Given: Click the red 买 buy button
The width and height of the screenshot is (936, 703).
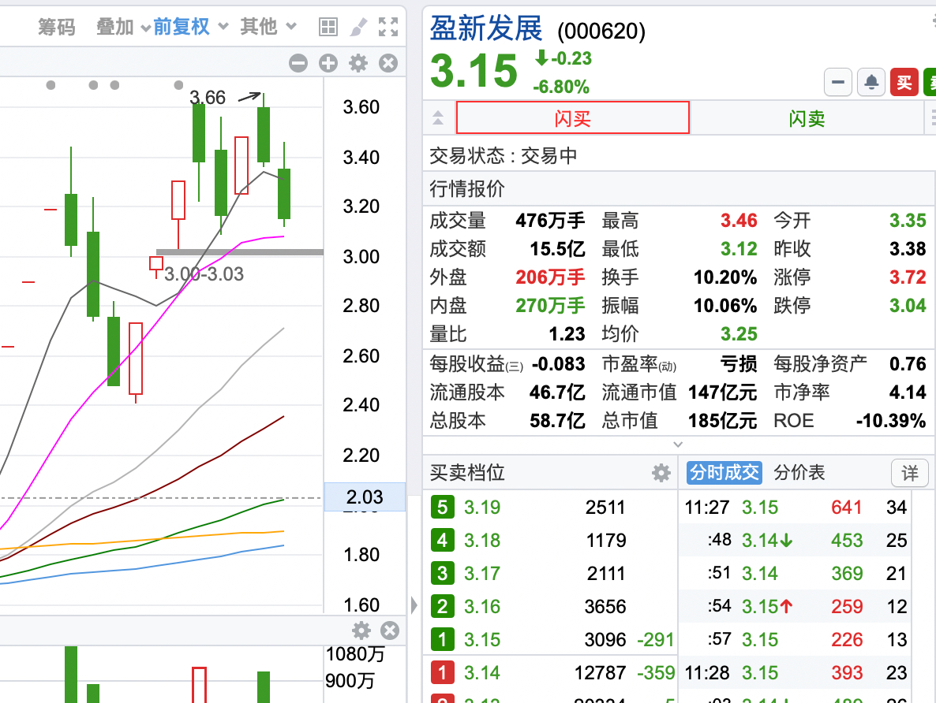Looking at the screenshot, I should click(x=904, y=82).
